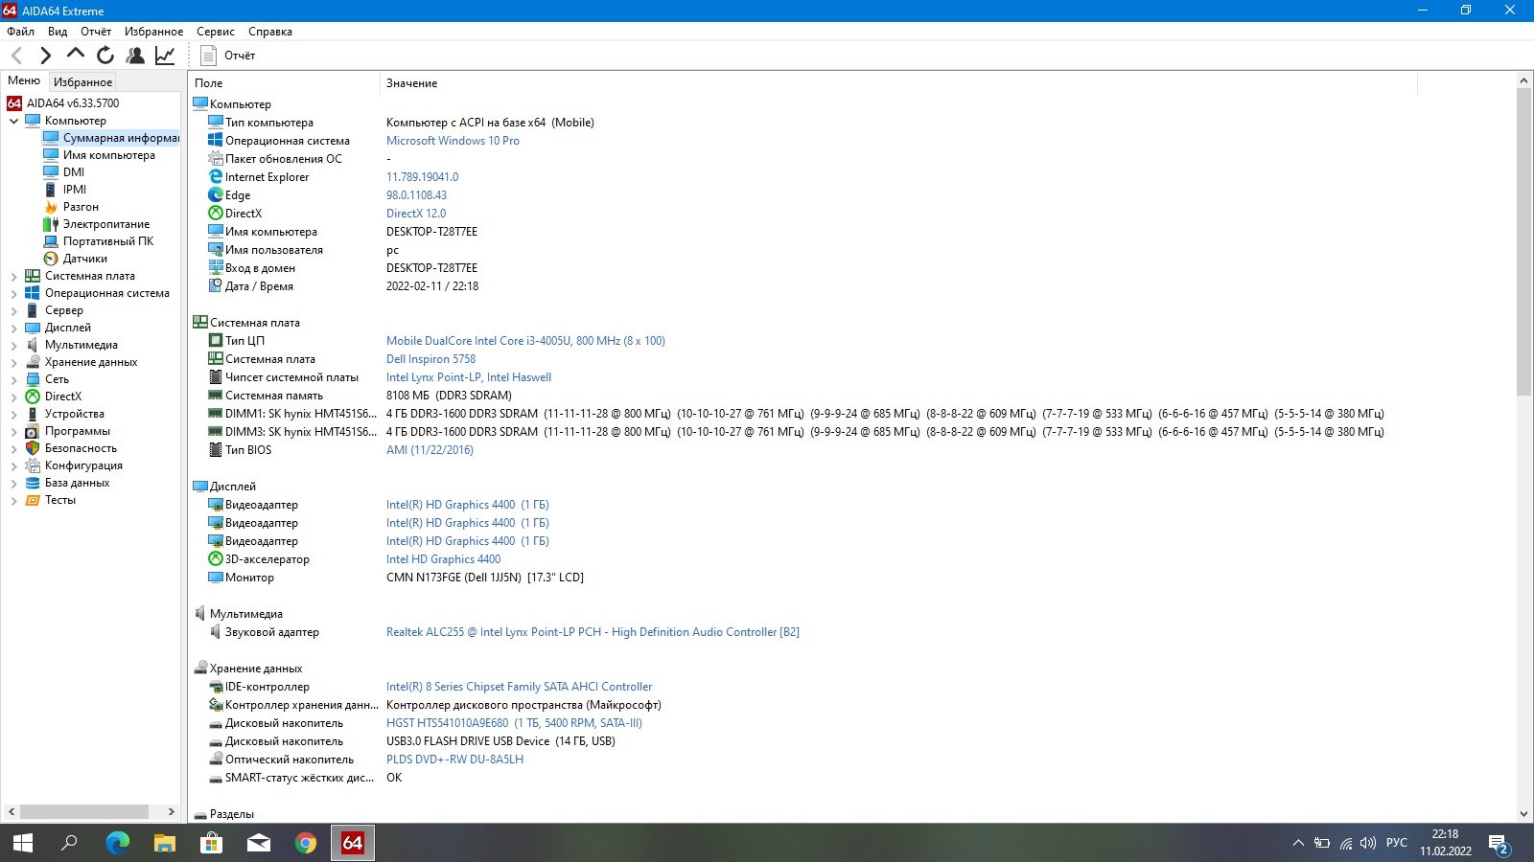Expand the Сеть tree node
The height and width of the screenshot is (862, 1534).
pos(13,379)
